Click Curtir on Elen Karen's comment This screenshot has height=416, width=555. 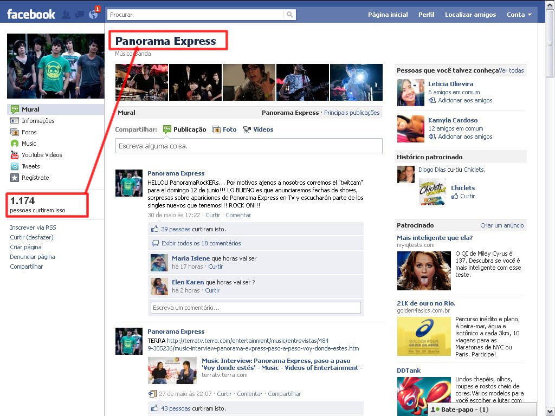coord(212,290)
